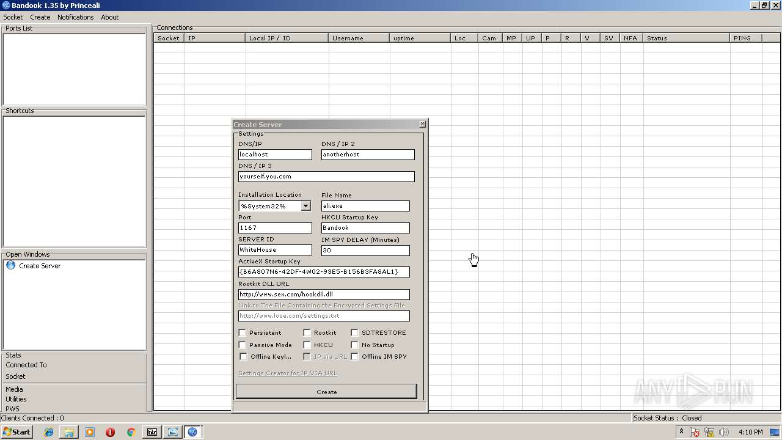
Task: Close the Create Server dialog
Action: pyautogui.click(x=422, y=124)
